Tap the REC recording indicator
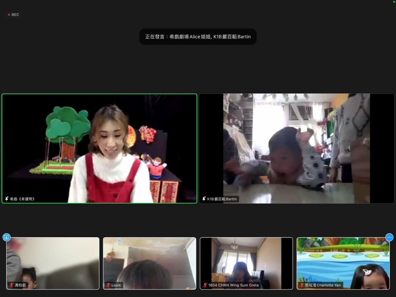This screenshot has height=297, width=396. (14, 15)
